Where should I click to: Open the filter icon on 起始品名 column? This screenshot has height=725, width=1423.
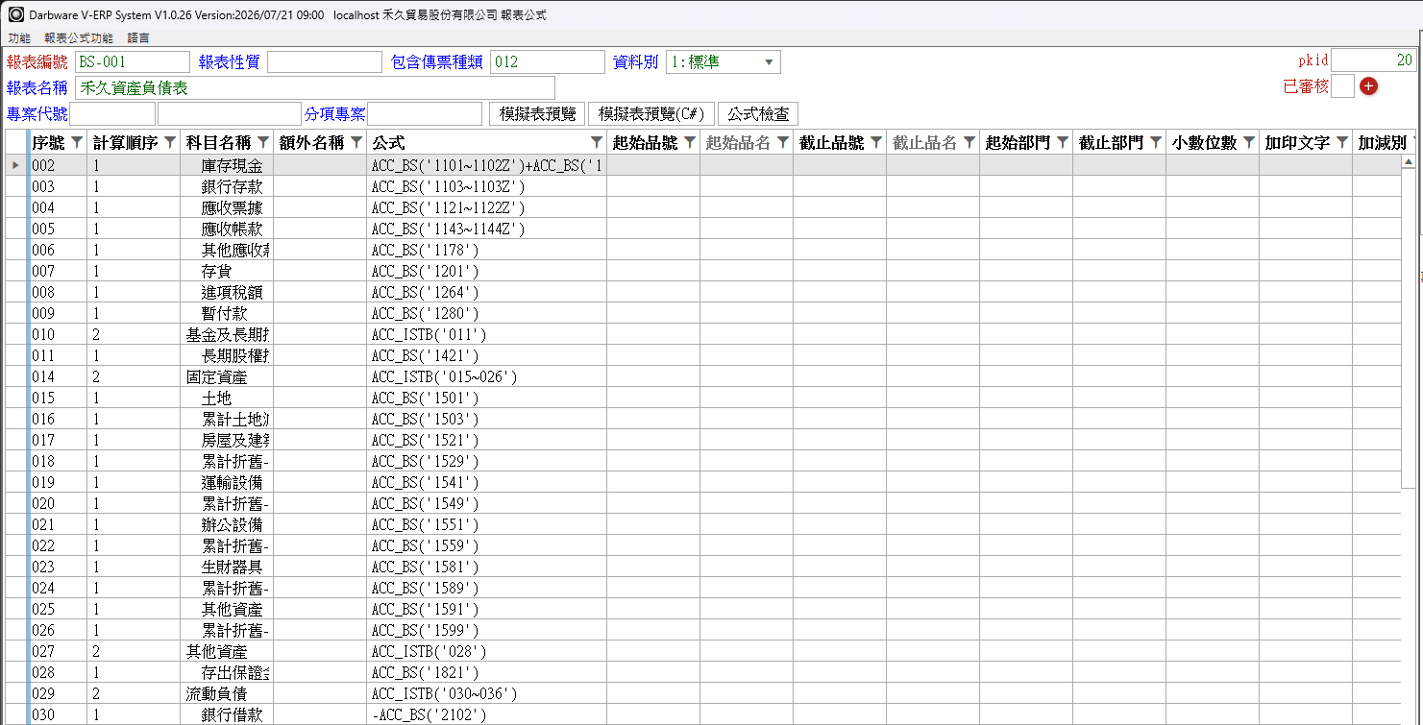pyautogui.click(x=783, y=143)
